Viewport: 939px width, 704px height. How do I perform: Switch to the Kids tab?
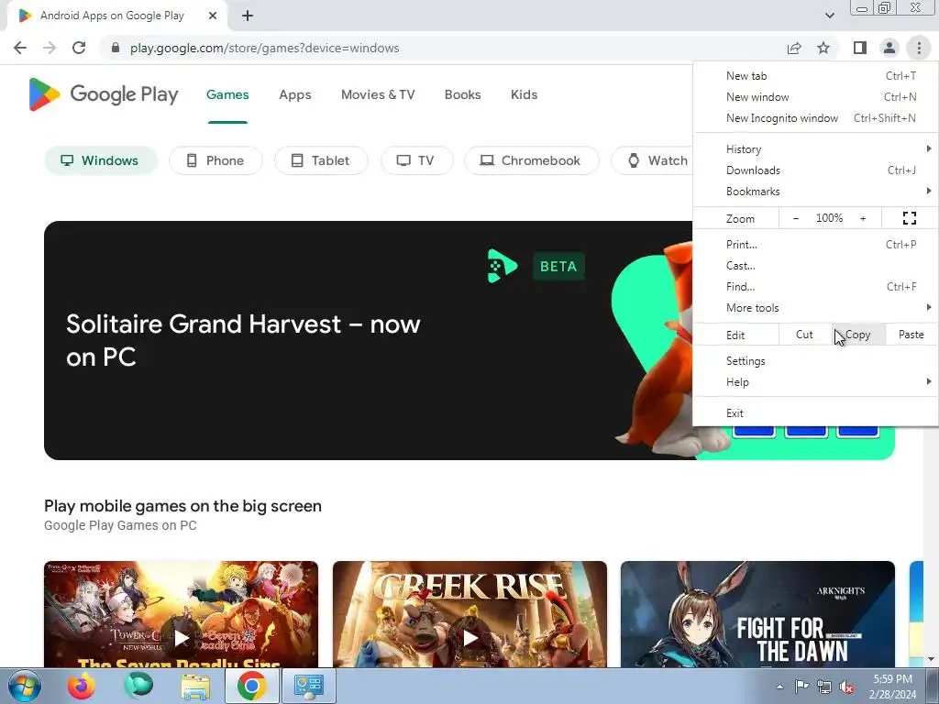[524, 94]
